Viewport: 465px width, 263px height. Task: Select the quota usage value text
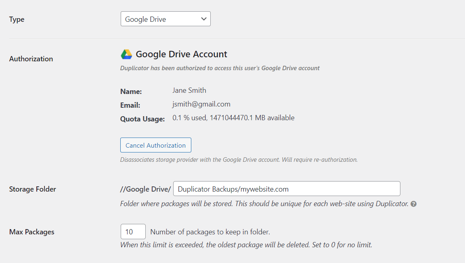point(233,118)
